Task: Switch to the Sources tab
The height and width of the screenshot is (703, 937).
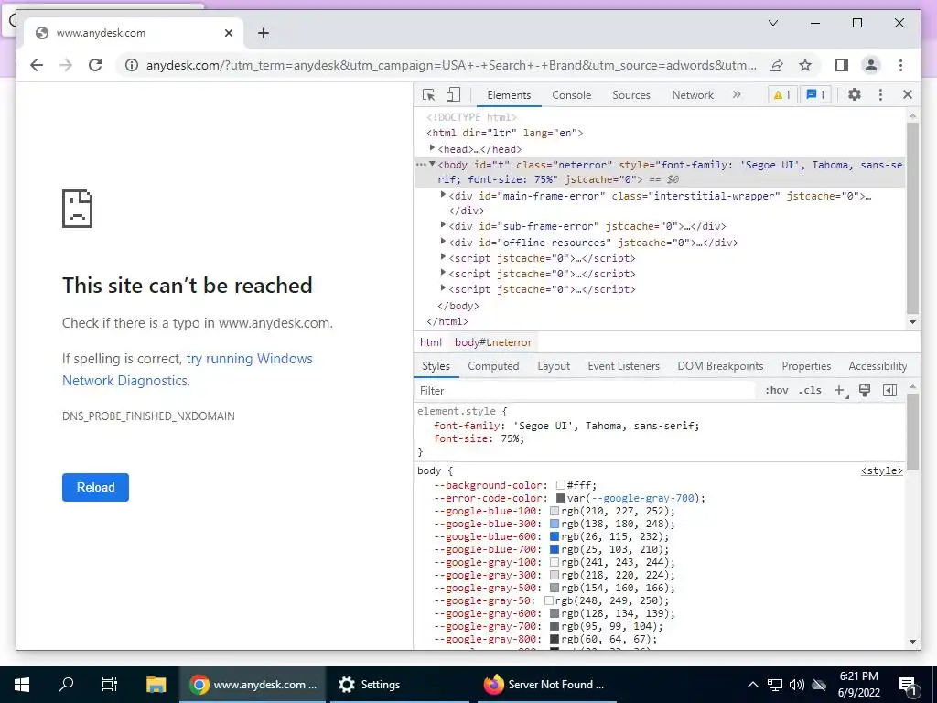Action: [x=631, y=95]
